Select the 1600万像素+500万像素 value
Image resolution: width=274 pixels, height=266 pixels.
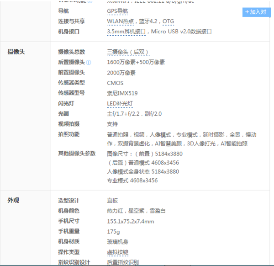[x=136, y=62]
